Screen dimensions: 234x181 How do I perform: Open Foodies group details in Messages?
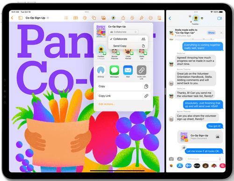tap(196, 20)
